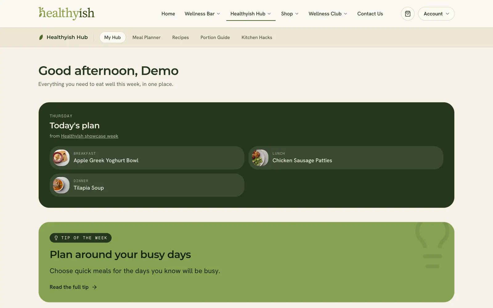The height and width of the screenshot is (308, 493).
Task: Open the Tilapia Soup thumbnail image
Action: coord(61,185)
